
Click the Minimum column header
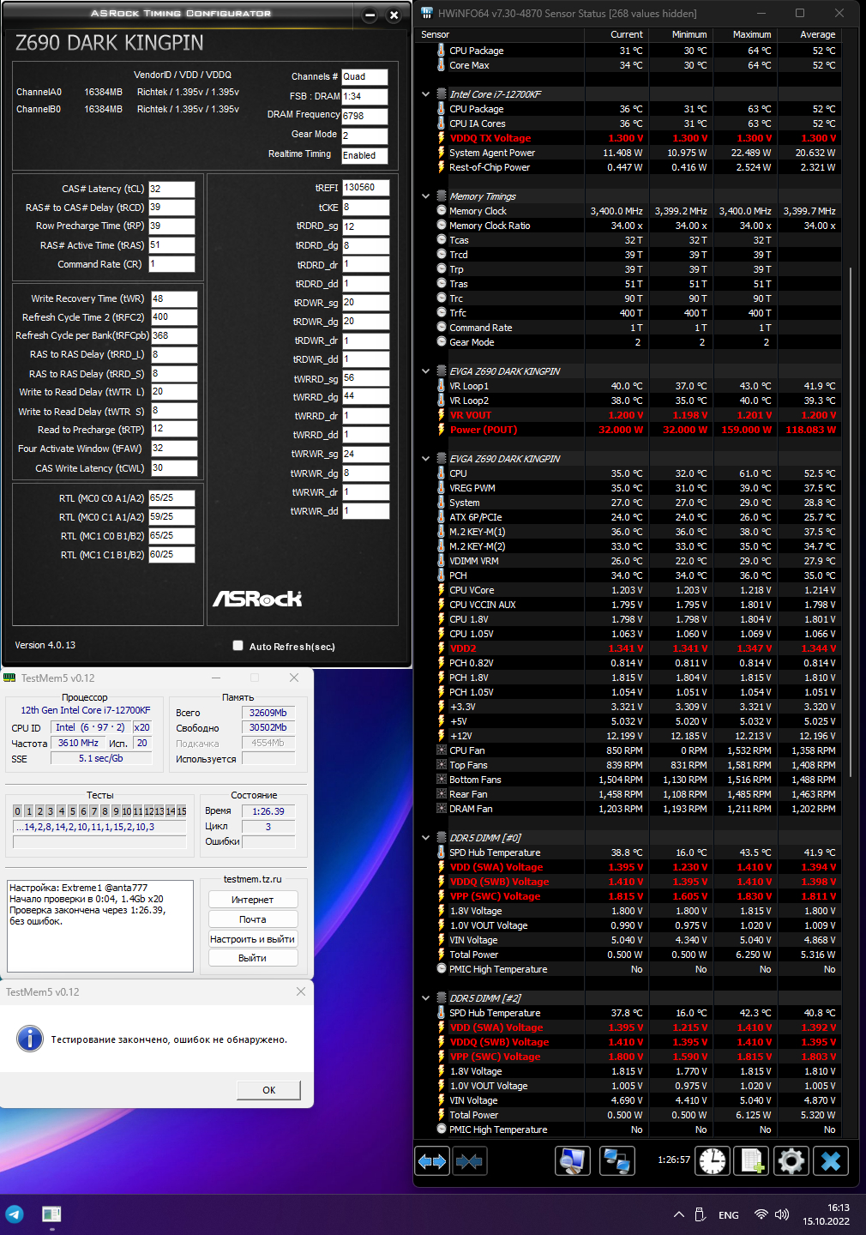pos(680,34)
